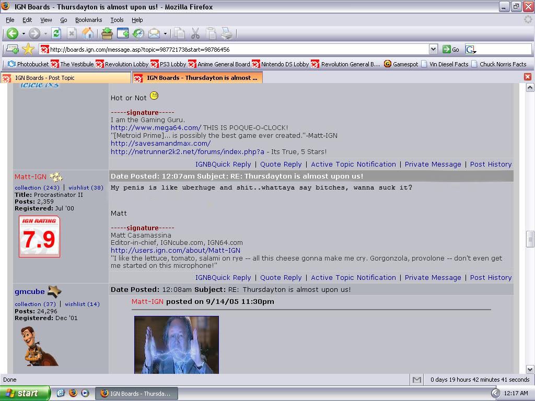Image resolution: width=535 pixels, height=401 pixels.
Task: Open a new tab with the window-plus icon
Action: (x=123, y=33)
